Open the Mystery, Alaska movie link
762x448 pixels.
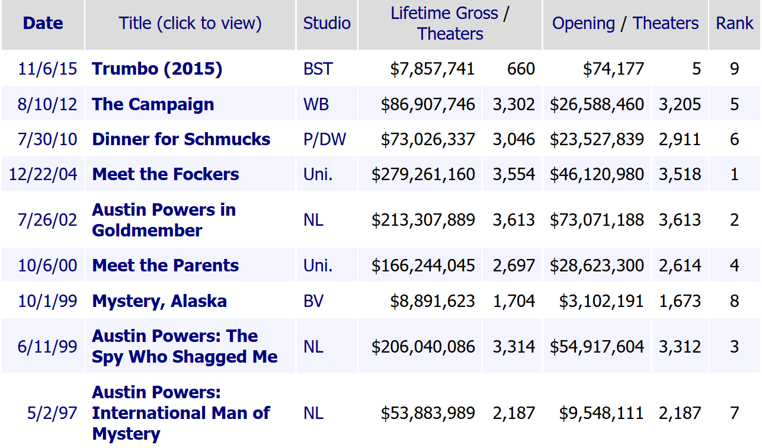(159, 301)
